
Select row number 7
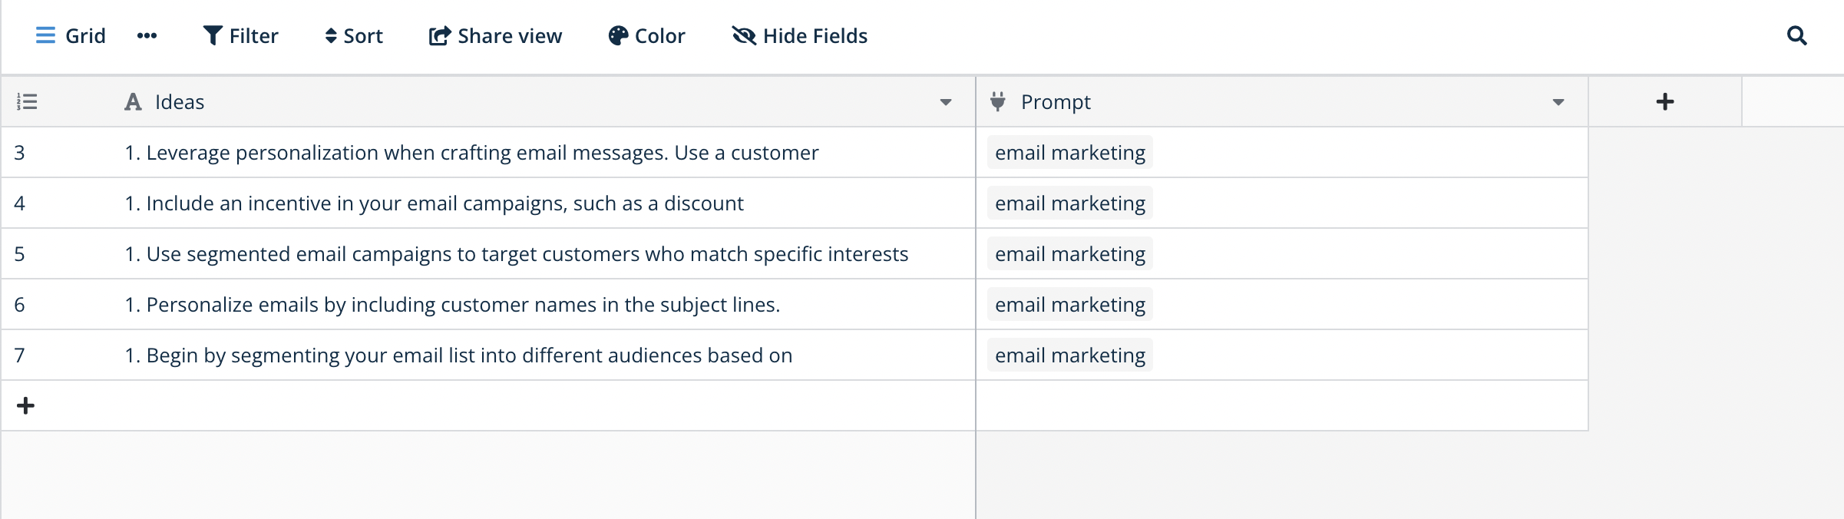(20, 355)
